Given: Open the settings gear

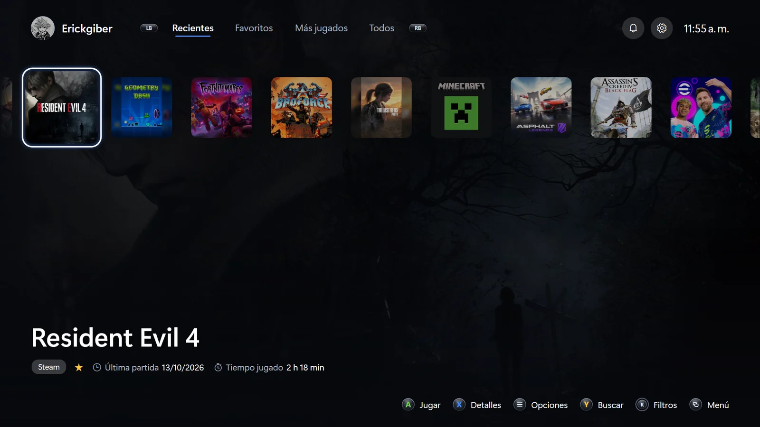Looking at the screenshot, I should (x=662, y=28).
